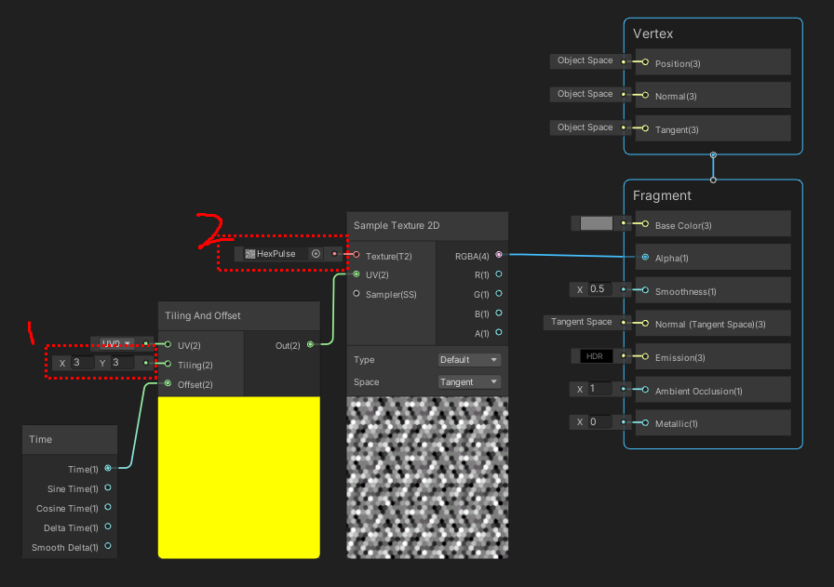The width and height of the screenshot is (834, 587).
Task: Click the Tiling Y value field
Action: pyautogui.click(x=122, y=363)
